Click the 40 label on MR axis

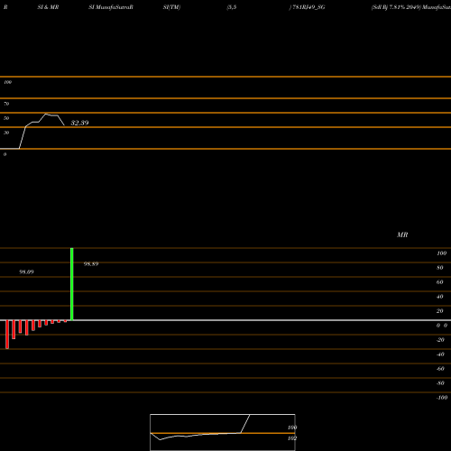click(439, 297)
